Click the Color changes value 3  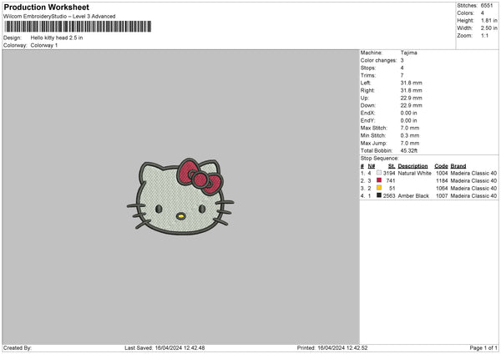pyautogui.click(x=402, y=60)
